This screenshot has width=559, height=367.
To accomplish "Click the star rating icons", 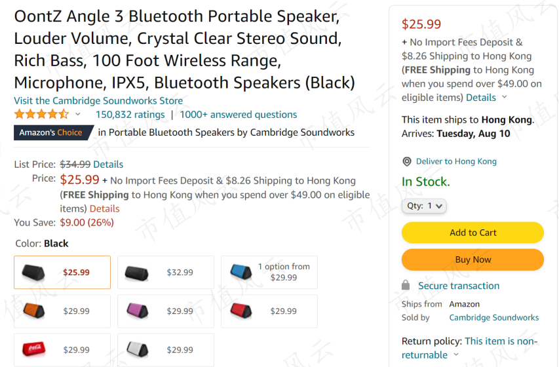I will tap(41, 115).
